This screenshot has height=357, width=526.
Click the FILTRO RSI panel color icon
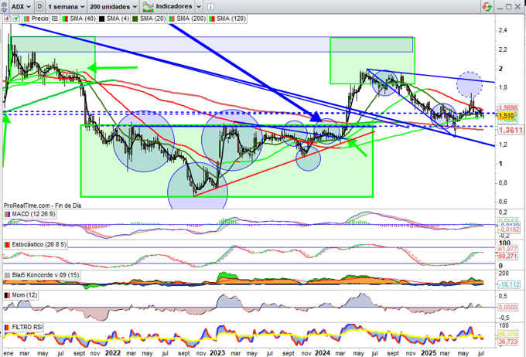click(x=8, y=327)
